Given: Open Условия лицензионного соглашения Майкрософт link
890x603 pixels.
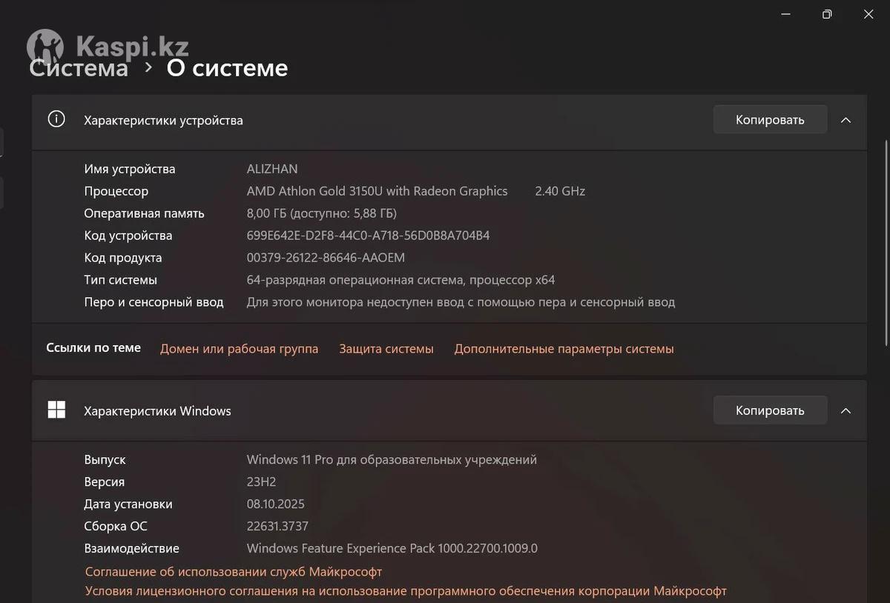Looking at the screenshot, I should (406, 591).
